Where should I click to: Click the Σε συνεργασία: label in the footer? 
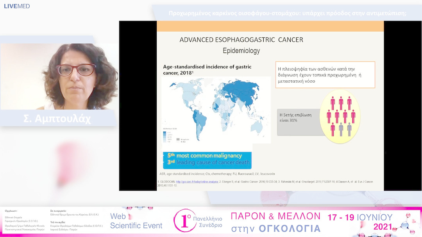coord(58,211)
